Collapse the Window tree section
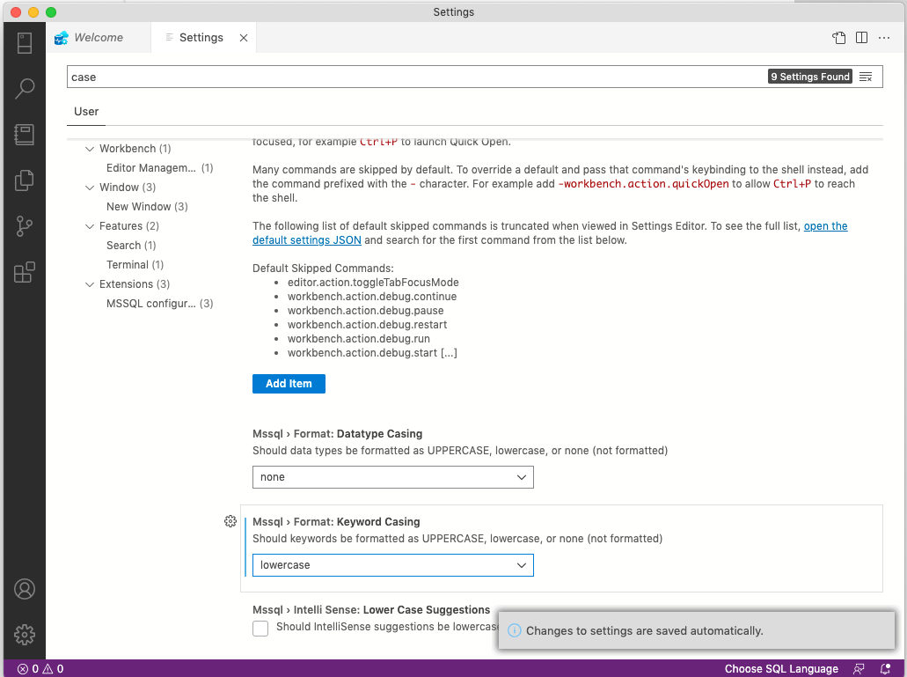 tap(90, 188)
